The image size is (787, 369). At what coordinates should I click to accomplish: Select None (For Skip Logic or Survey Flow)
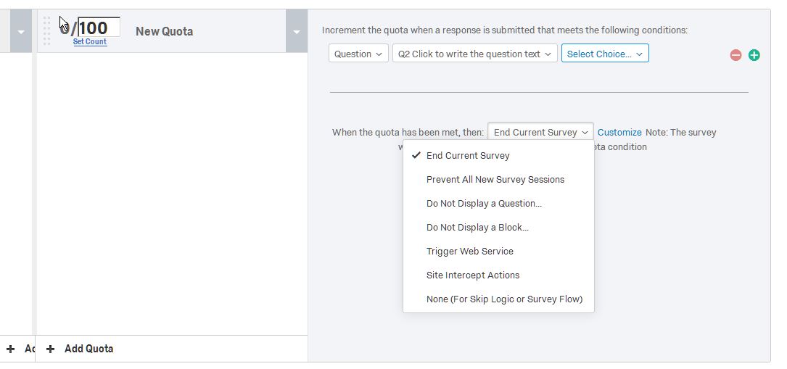pos(504,299)
